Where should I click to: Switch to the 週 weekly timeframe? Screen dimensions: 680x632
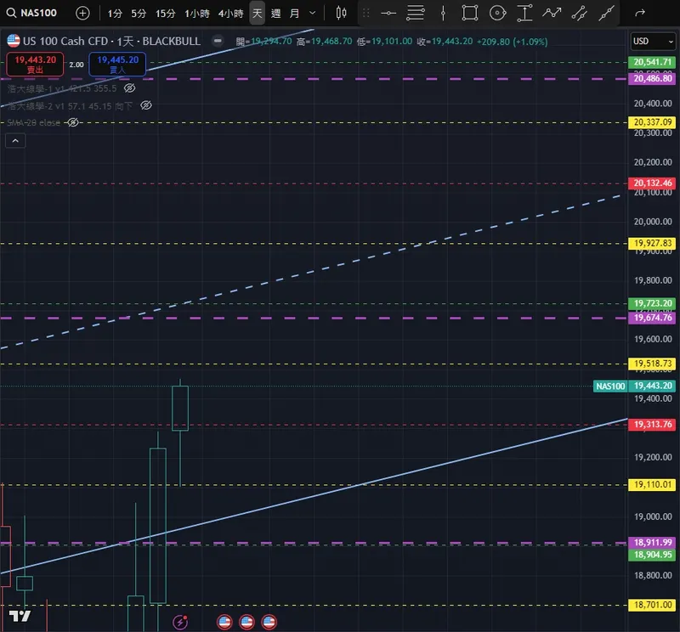tap(275, 14)
